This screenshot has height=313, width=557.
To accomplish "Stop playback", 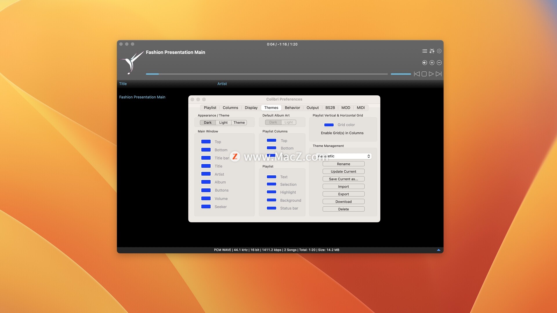I will point(424,74).
